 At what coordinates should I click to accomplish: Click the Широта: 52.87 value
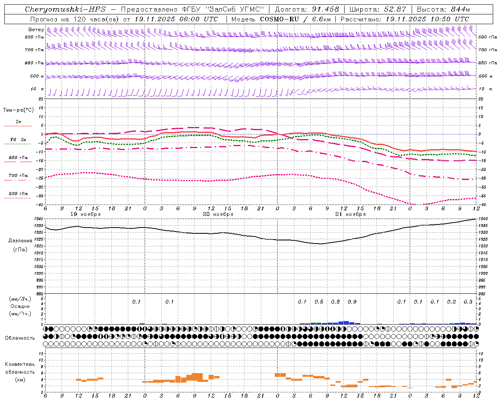pyautogui.click(x=378, y=9)
